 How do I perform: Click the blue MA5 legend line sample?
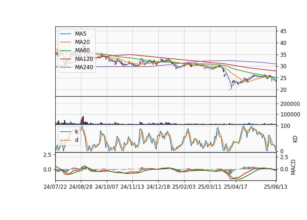pyautogui.click(x=65, y=34)
